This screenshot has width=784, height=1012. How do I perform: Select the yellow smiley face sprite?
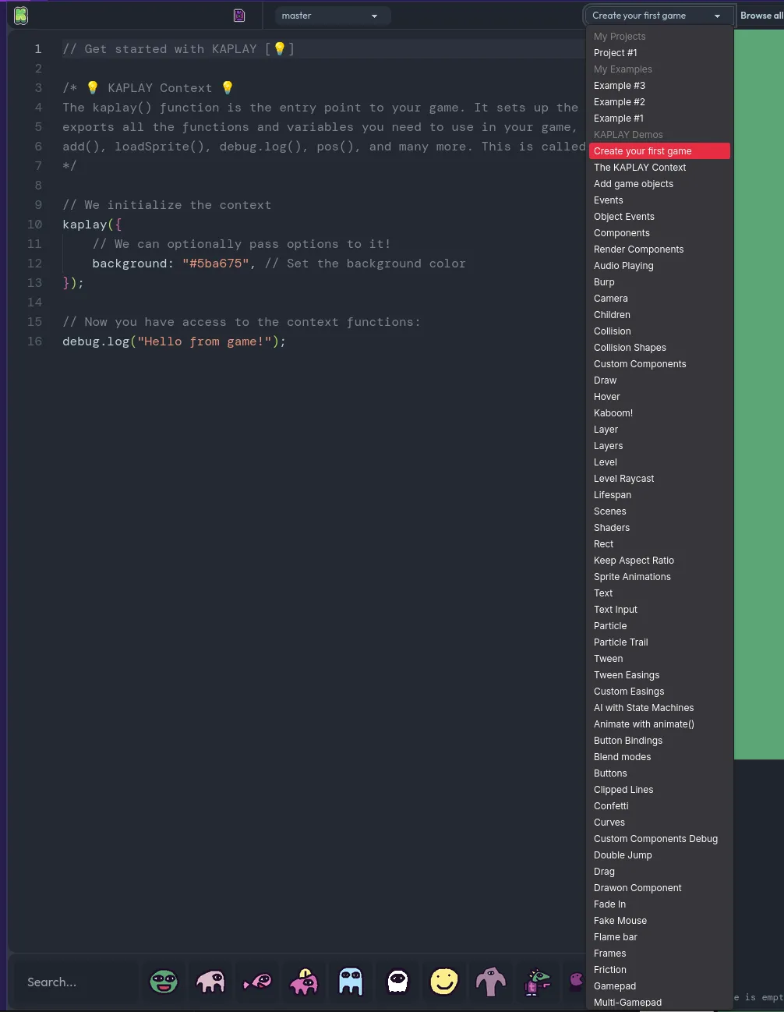(444, 982)
